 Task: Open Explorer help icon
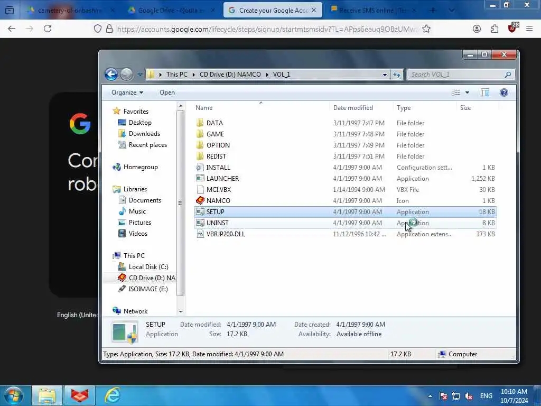[x=503, y=93]
